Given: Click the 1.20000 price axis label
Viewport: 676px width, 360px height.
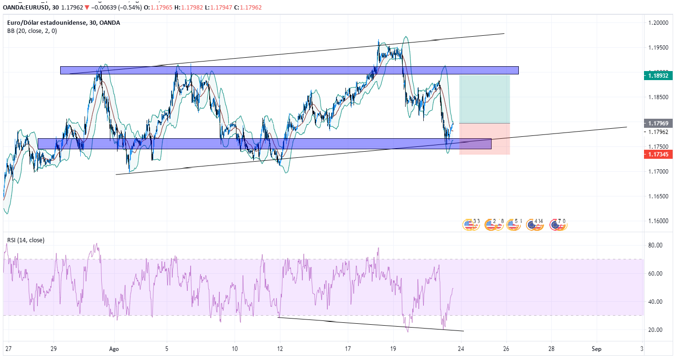Looking at the screenshot, I should click(x=658, y=22).
